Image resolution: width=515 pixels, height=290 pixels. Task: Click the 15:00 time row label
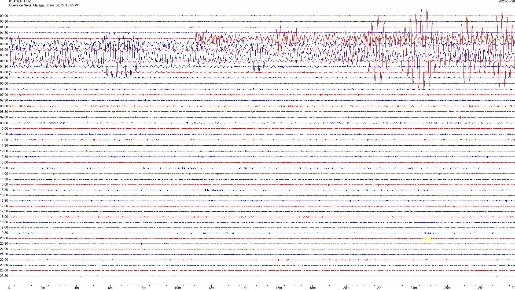[x=4, y=184]
